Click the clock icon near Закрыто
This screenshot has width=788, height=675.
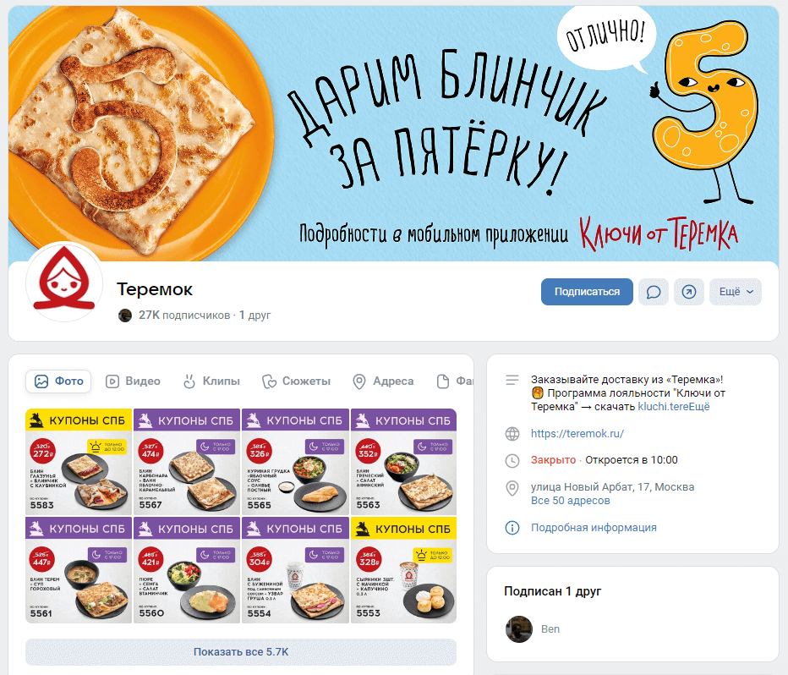pyautogui.click(x=512, y=460)
